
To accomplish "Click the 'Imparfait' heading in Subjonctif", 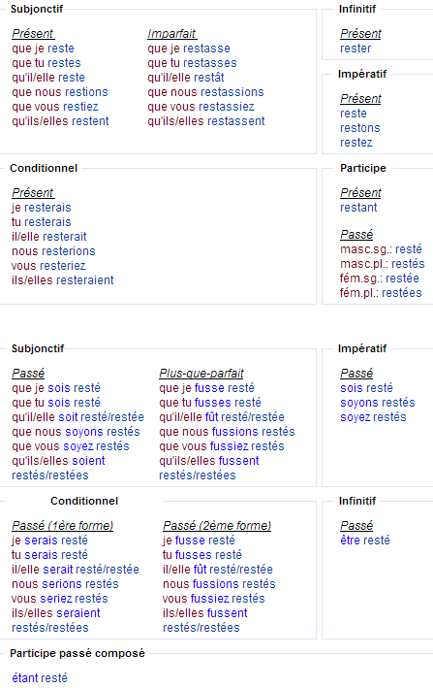I will [x=171, y=34].
